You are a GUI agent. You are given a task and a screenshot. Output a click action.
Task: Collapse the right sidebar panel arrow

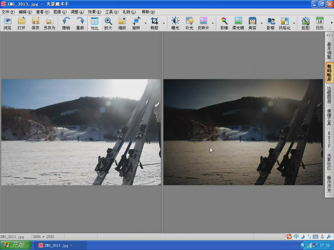(329, 35)
